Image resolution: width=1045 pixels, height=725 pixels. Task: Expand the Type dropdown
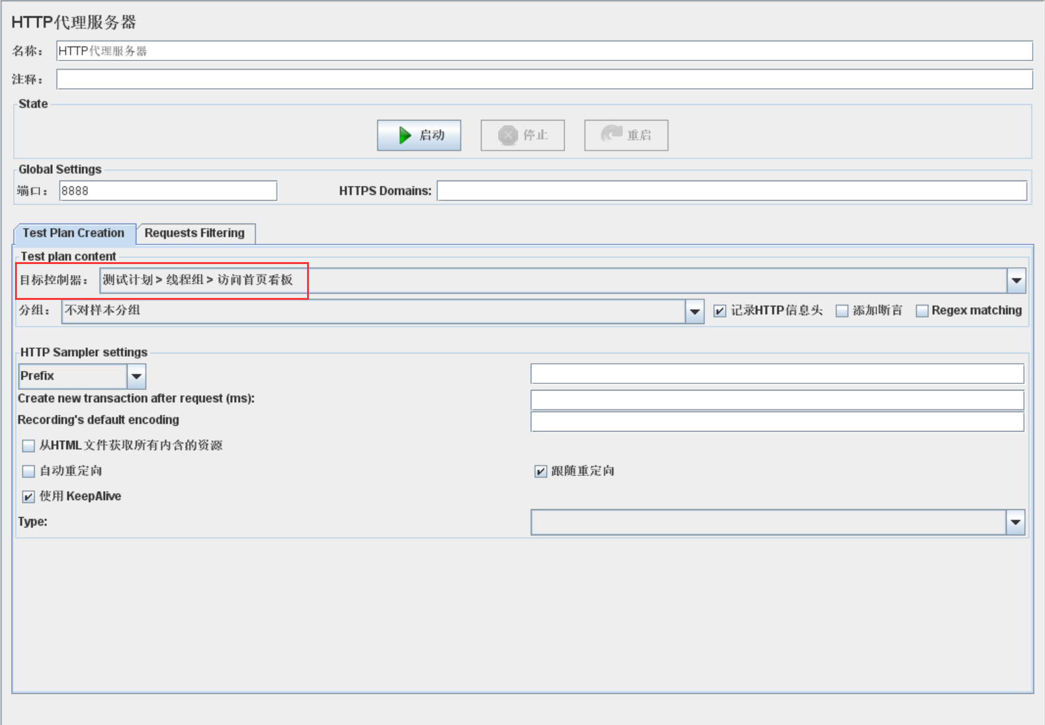1016,522
